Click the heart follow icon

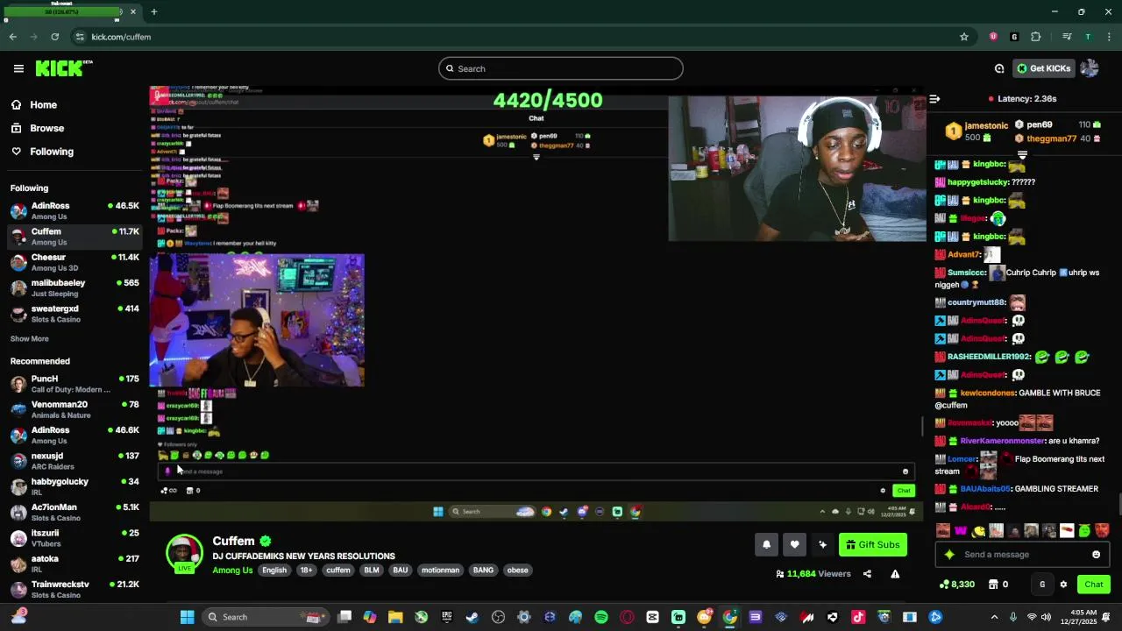(794, 545)
